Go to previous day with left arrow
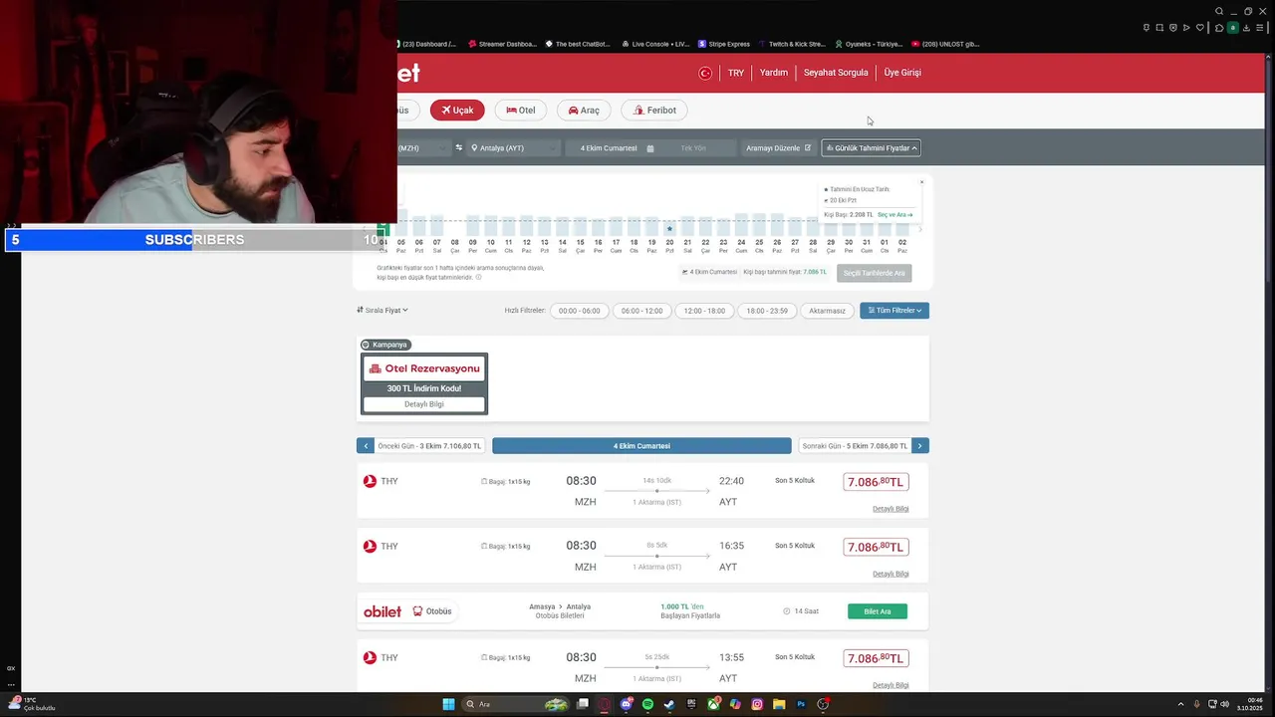The image size is (1275, 717). click(366, 446)
